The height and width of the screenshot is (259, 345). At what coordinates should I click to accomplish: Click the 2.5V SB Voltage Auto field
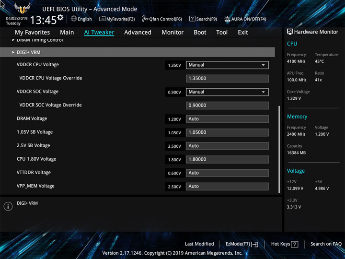pos(227,146)
